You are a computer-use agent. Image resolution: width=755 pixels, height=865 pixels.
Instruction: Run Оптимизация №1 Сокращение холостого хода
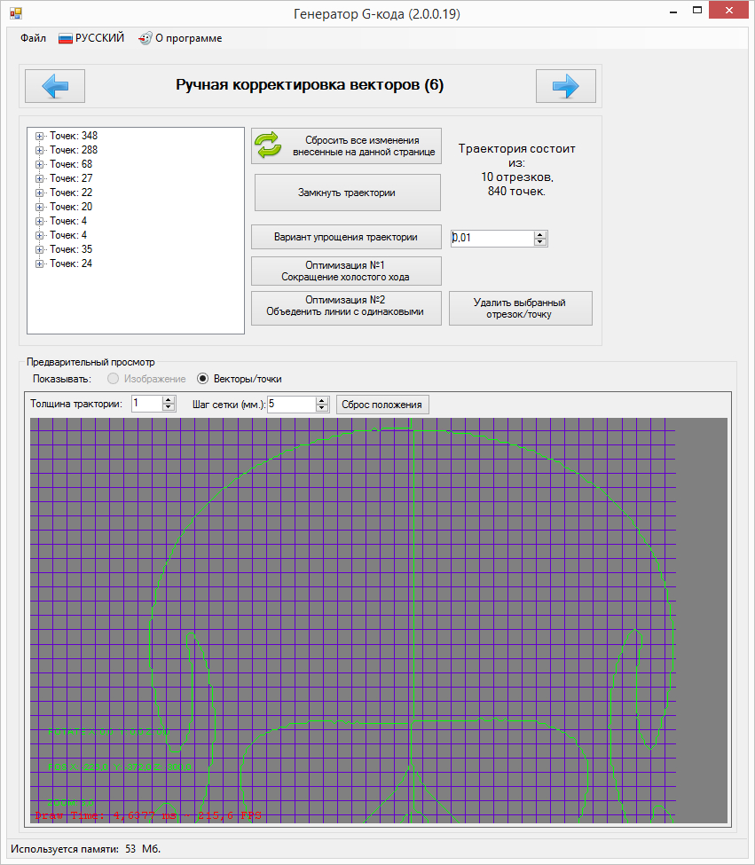tap(346, 271)
